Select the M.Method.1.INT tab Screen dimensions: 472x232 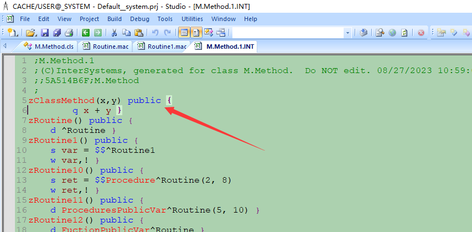click(x=225, y=47)
